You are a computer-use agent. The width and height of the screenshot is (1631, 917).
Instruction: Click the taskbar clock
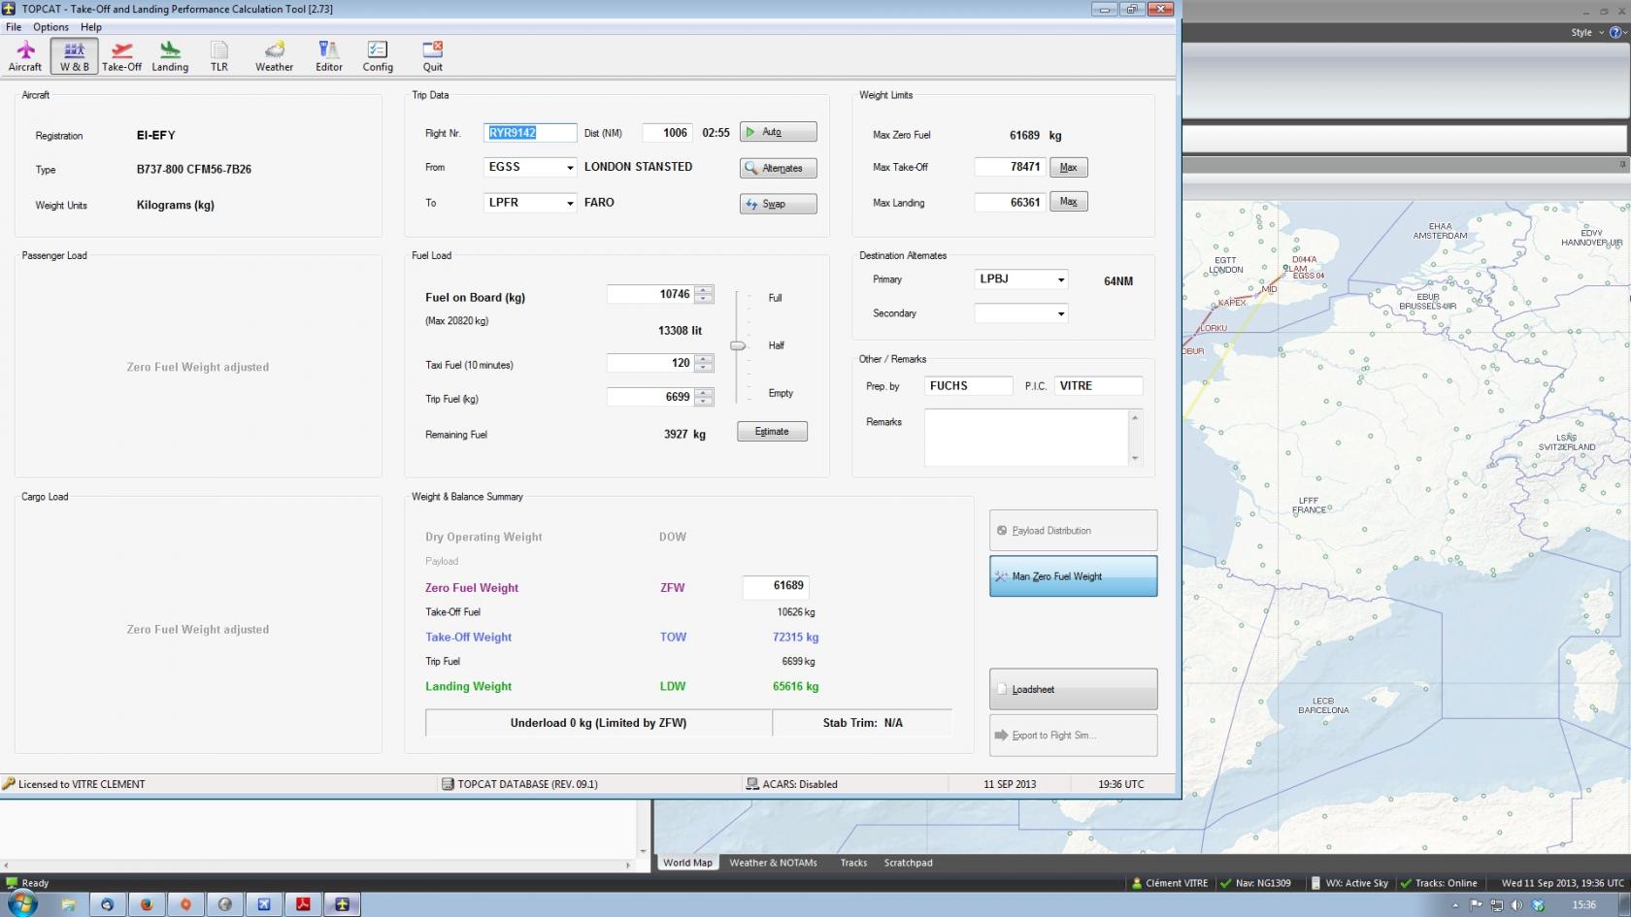[x=1583, y=904]
